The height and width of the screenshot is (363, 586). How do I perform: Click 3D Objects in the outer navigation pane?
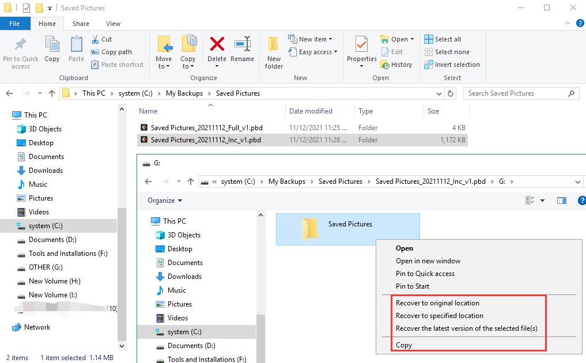click(45, 129)
